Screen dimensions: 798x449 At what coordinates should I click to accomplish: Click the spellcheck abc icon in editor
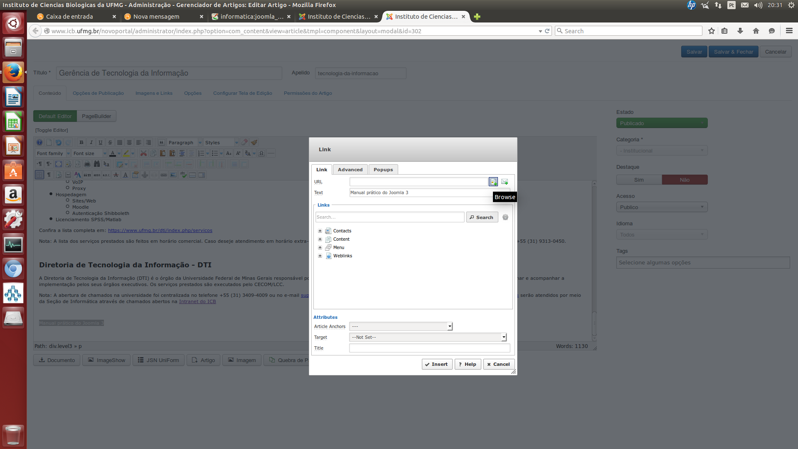click(183, 175)
